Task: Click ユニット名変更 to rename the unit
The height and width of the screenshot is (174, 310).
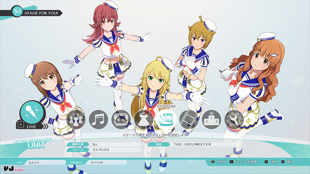Action: (x=246, y=162)
